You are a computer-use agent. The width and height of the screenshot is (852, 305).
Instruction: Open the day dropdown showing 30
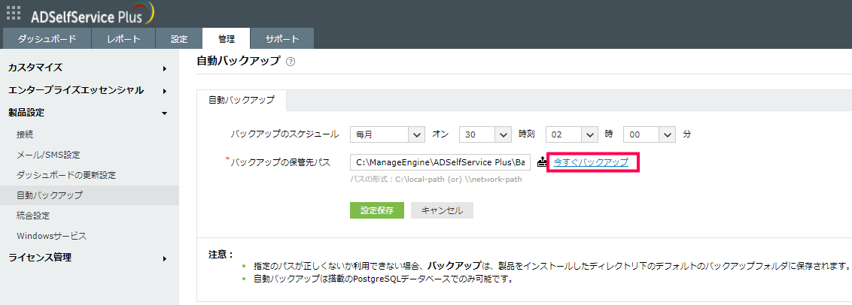[x=485, y=134]
